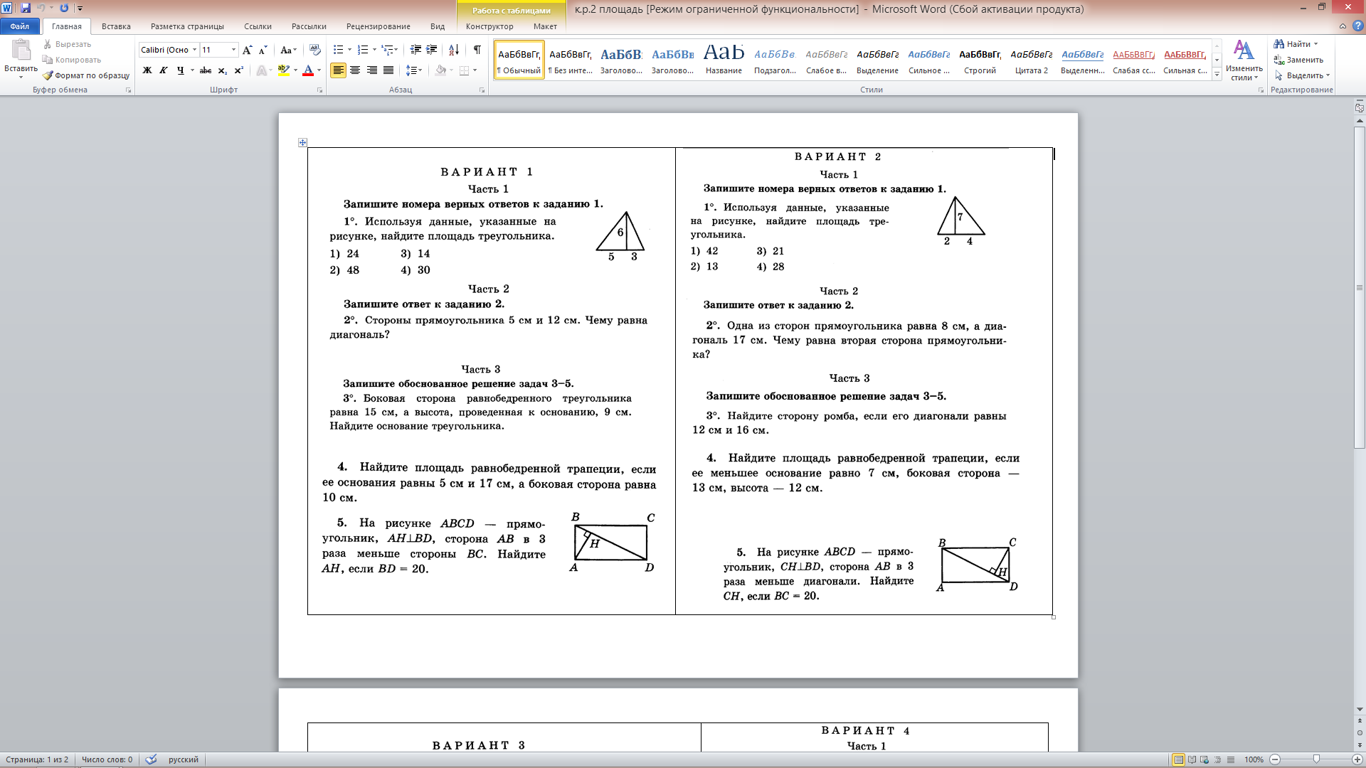Open Изменить стили (Change Styles)
This screenshot has height=768, width=1366.
tap(1244, 60)
